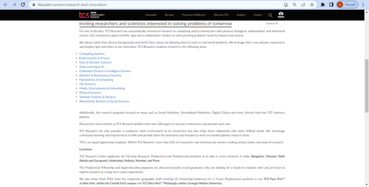This screenshot has width=369, height=187.
Task: Reload the current page
Action: click(23, 4)
